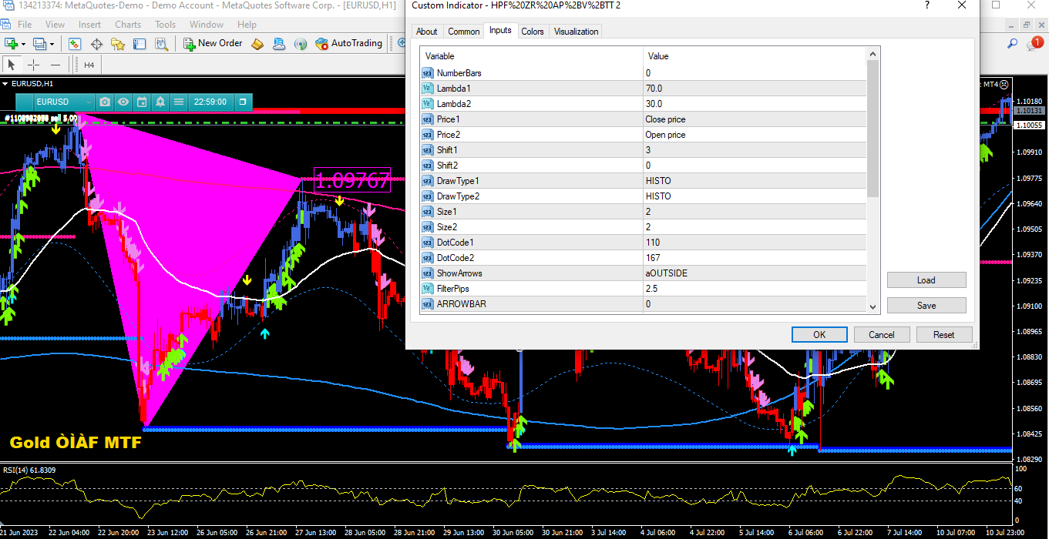The image size is (1049, 539).
Task: Click the Reset button
Action: tap(944, 334)
